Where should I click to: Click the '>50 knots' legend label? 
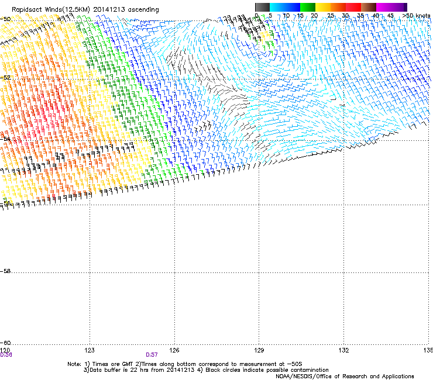tap(416, 16)
